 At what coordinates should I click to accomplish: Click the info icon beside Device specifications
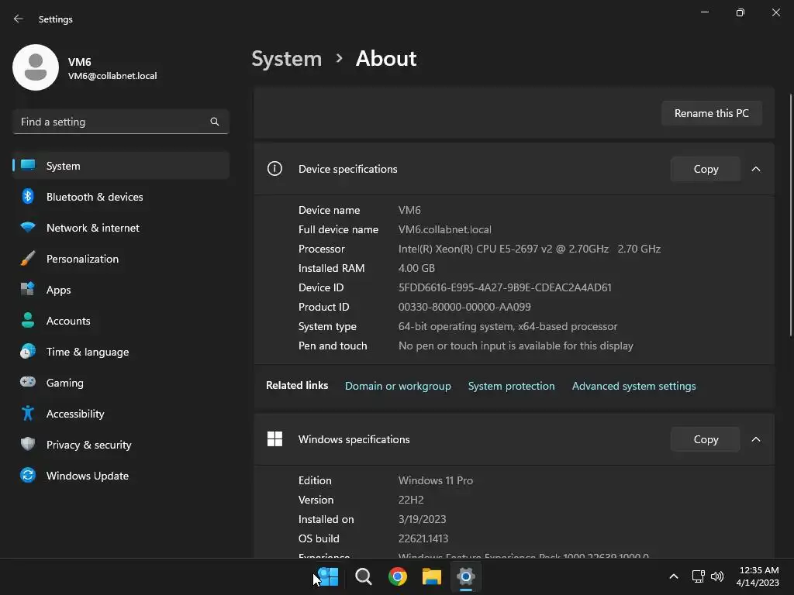274,168
